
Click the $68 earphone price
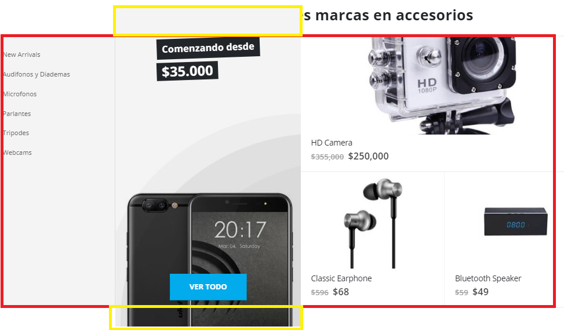[341, 292]
